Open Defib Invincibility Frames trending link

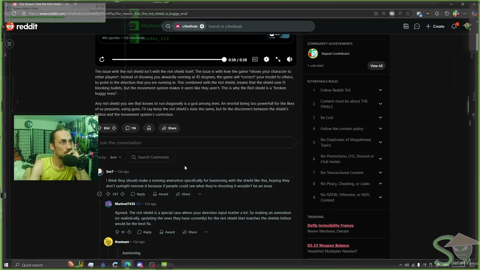tap(330, 225)
